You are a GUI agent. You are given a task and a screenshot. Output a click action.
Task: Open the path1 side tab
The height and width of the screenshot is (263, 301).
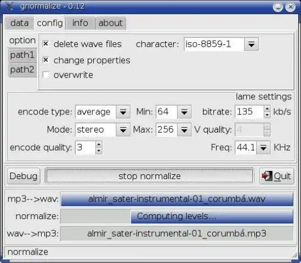coord(22,55)
